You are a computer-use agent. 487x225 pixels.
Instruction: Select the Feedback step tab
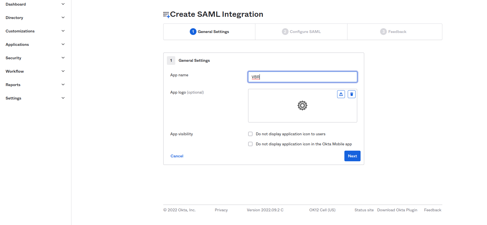pos(395,32)
